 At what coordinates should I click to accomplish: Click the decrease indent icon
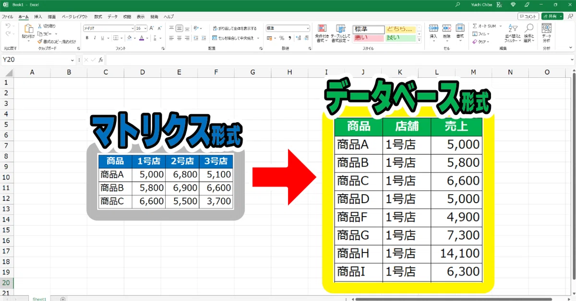[x=196, y=38]
